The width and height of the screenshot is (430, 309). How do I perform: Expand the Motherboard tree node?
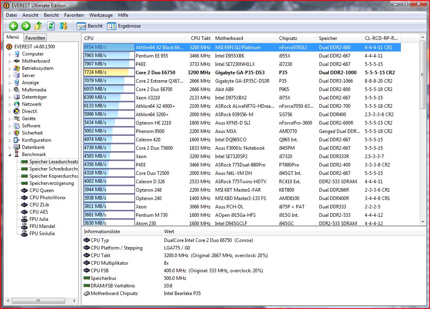tap(10, 61)
